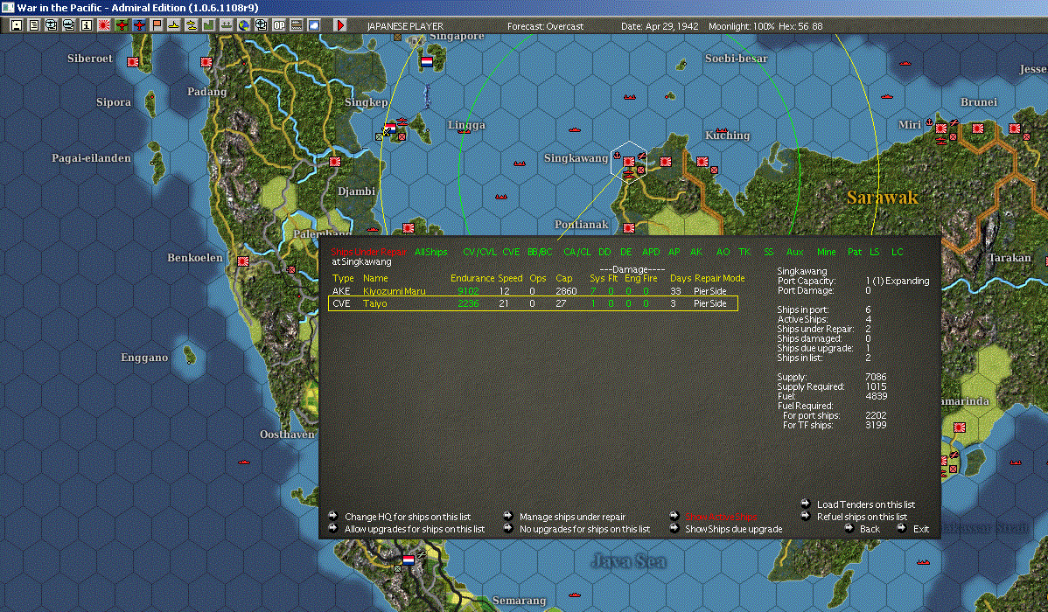Click the Exit button
This screenshot has height=612, width=1048.
tap(921, 529)
